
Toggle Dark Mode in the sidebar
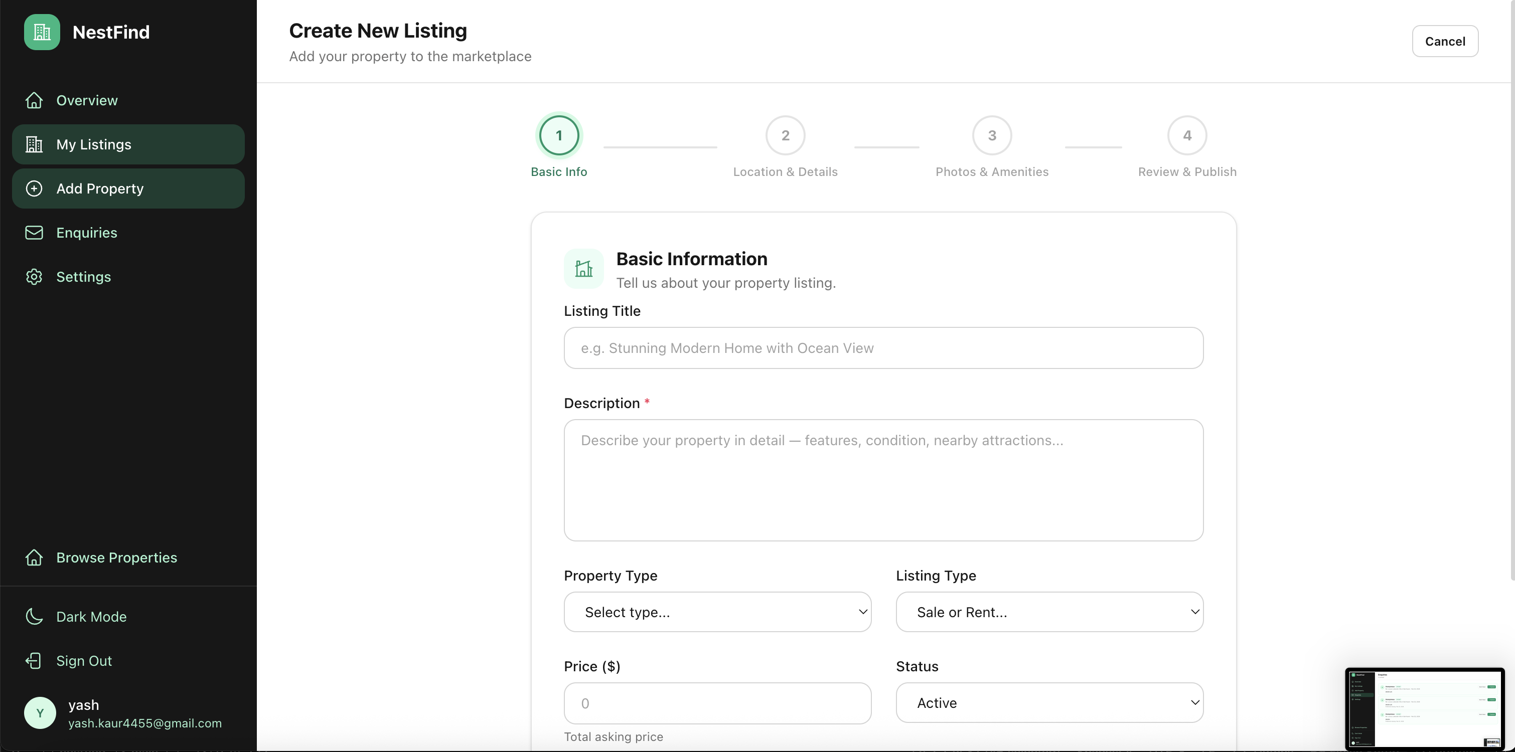(92, 616)
